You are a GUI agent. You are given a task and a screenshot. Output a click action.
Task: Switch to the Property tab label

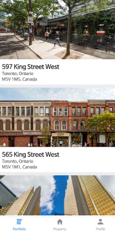pos(60,229)
